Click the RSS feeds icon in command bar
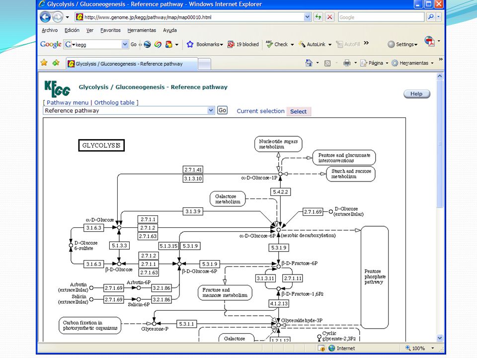 327,63
